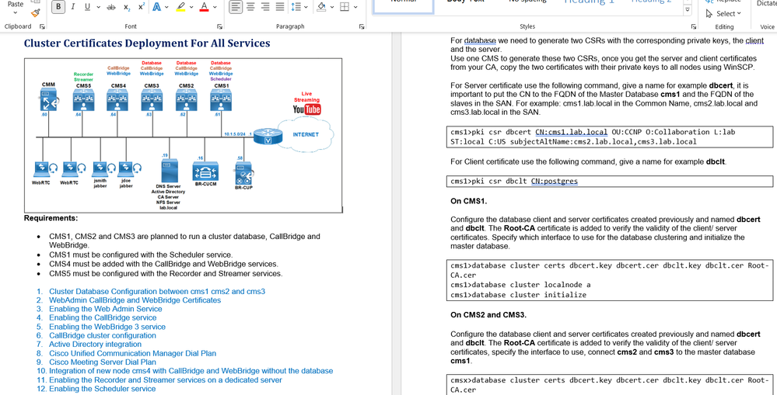This screenshot has width=777, height=395.
Task: Click the Borders icon
Action: click(x=345, y=7)
